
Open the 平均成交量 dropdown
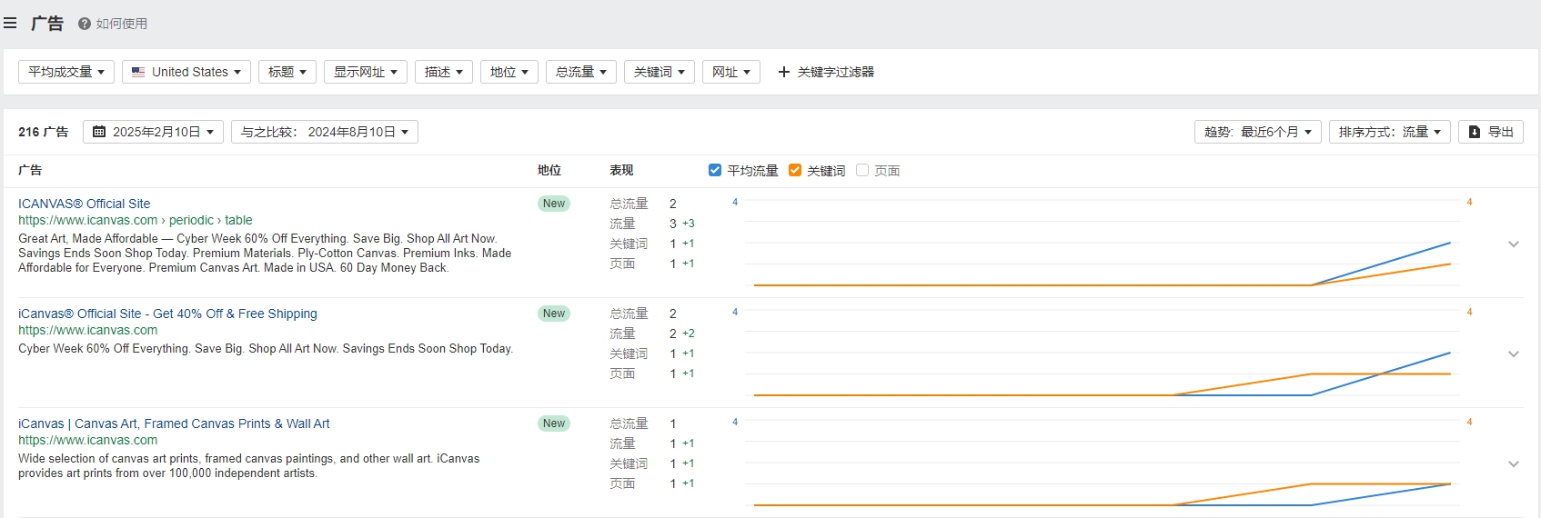(66, 72)
